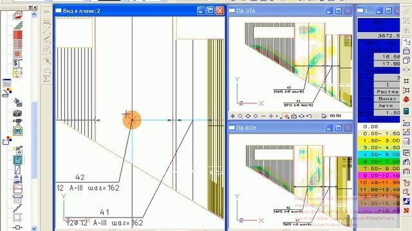Select the magnifier zoom icon in ПА-ЭТА toolbar
412x231 pixels.
(x=240, y=116)
